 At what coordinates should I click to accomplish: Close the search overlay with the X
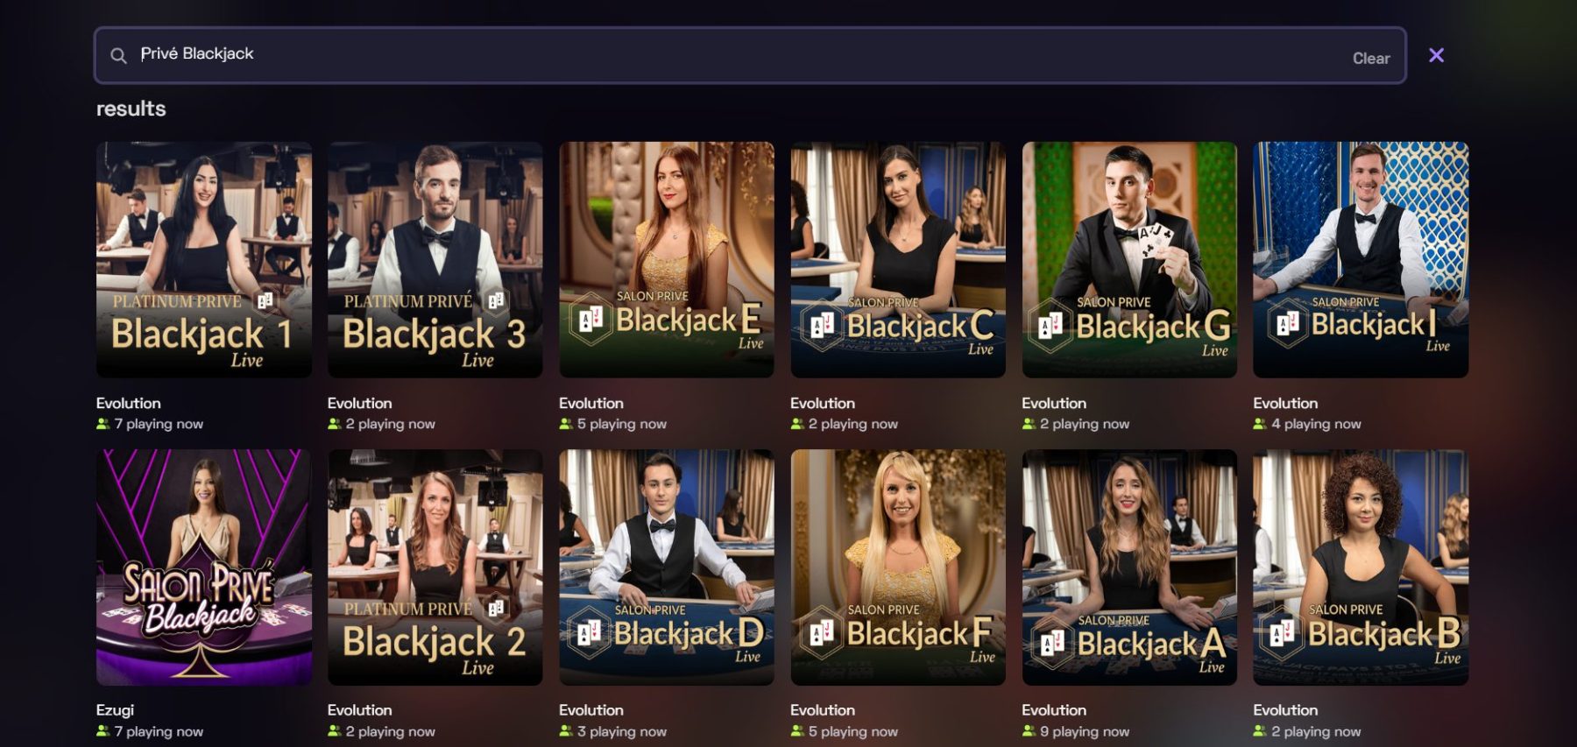point(1436,55)
